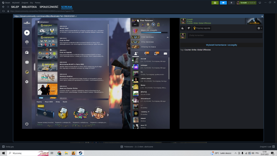Collapse the Elita światowa rank expander
This screenshot has height=156, width=277.
pos(168,37)
